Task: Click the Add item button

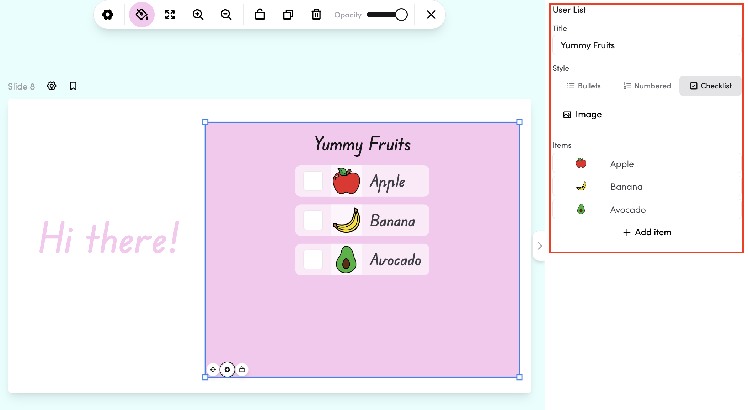Action: [647, 232]
